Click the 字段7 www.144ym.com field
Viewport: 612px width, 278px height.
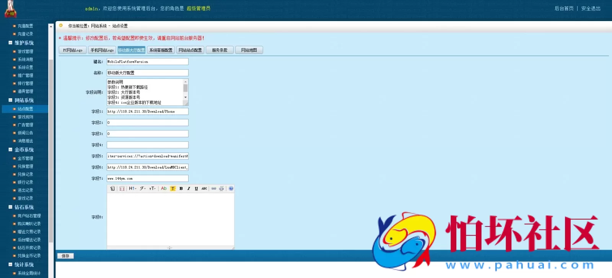pyautogui.click(x=148, y=178)
